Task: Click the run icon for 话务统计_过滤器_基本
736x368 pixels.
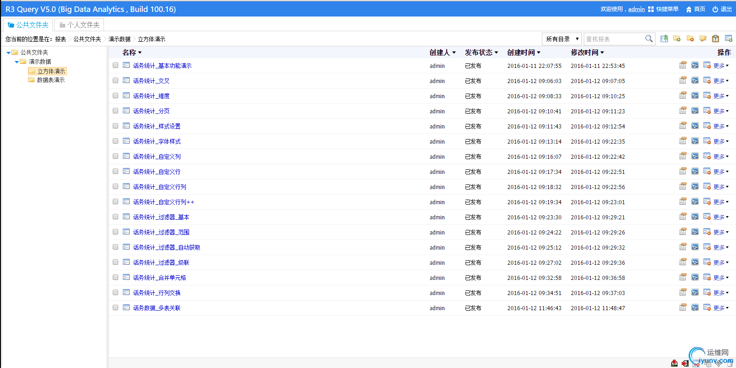Action: [695, 217]
